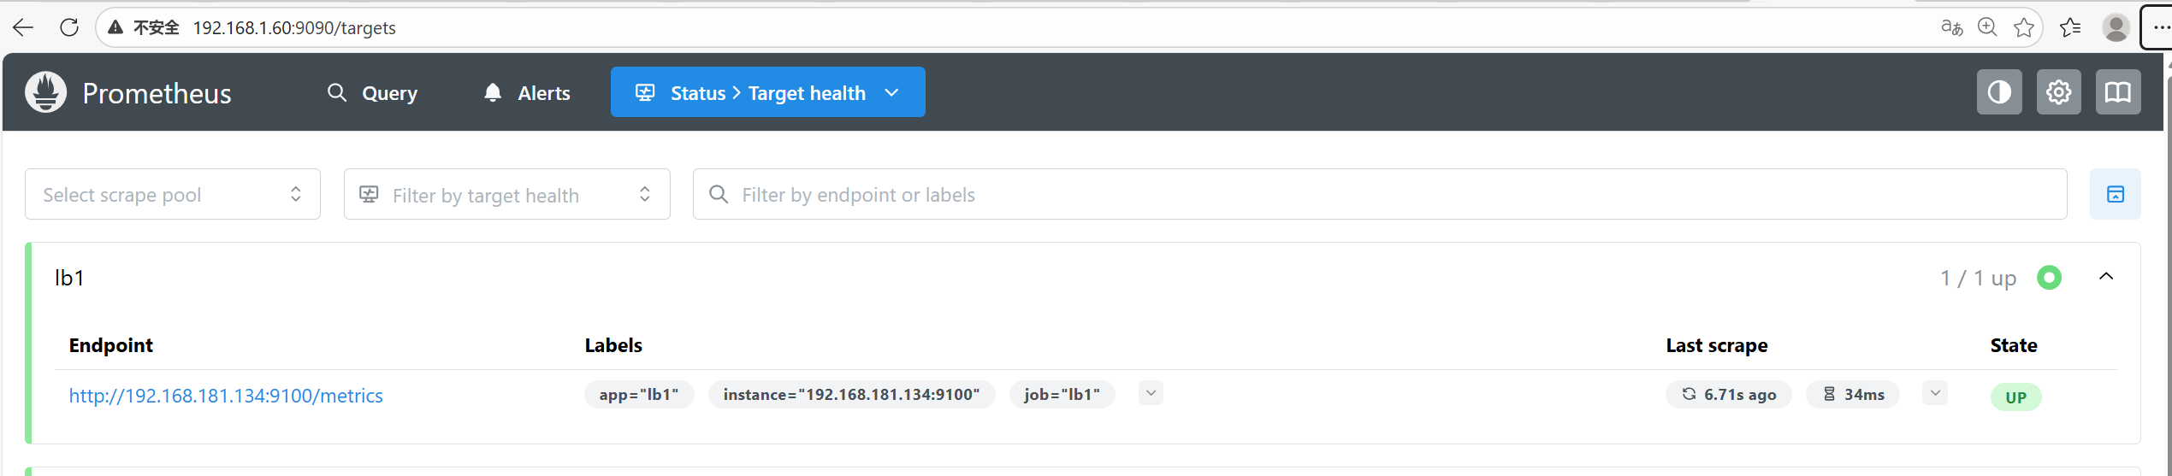Click the Prometheus title text

[x=157, y=93]
